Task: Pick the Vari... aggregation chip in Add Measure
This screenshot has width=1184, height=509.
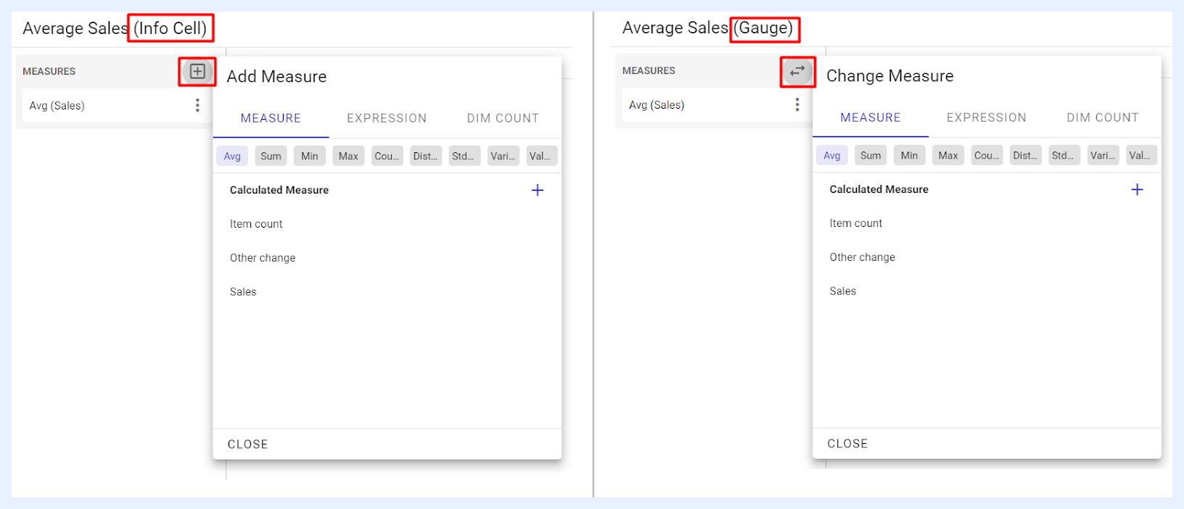Action: (503, 156)
